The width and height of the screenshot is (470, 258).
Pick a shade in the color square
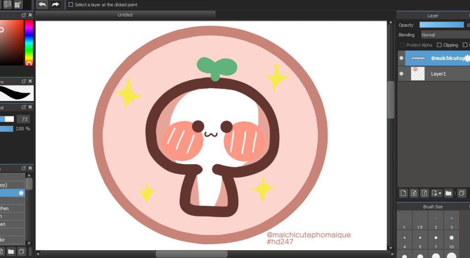pyautogui.click(x=11, y=42)
